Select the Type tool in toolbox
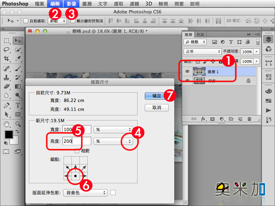Screen dimensions: 275x206 [18, 105]
